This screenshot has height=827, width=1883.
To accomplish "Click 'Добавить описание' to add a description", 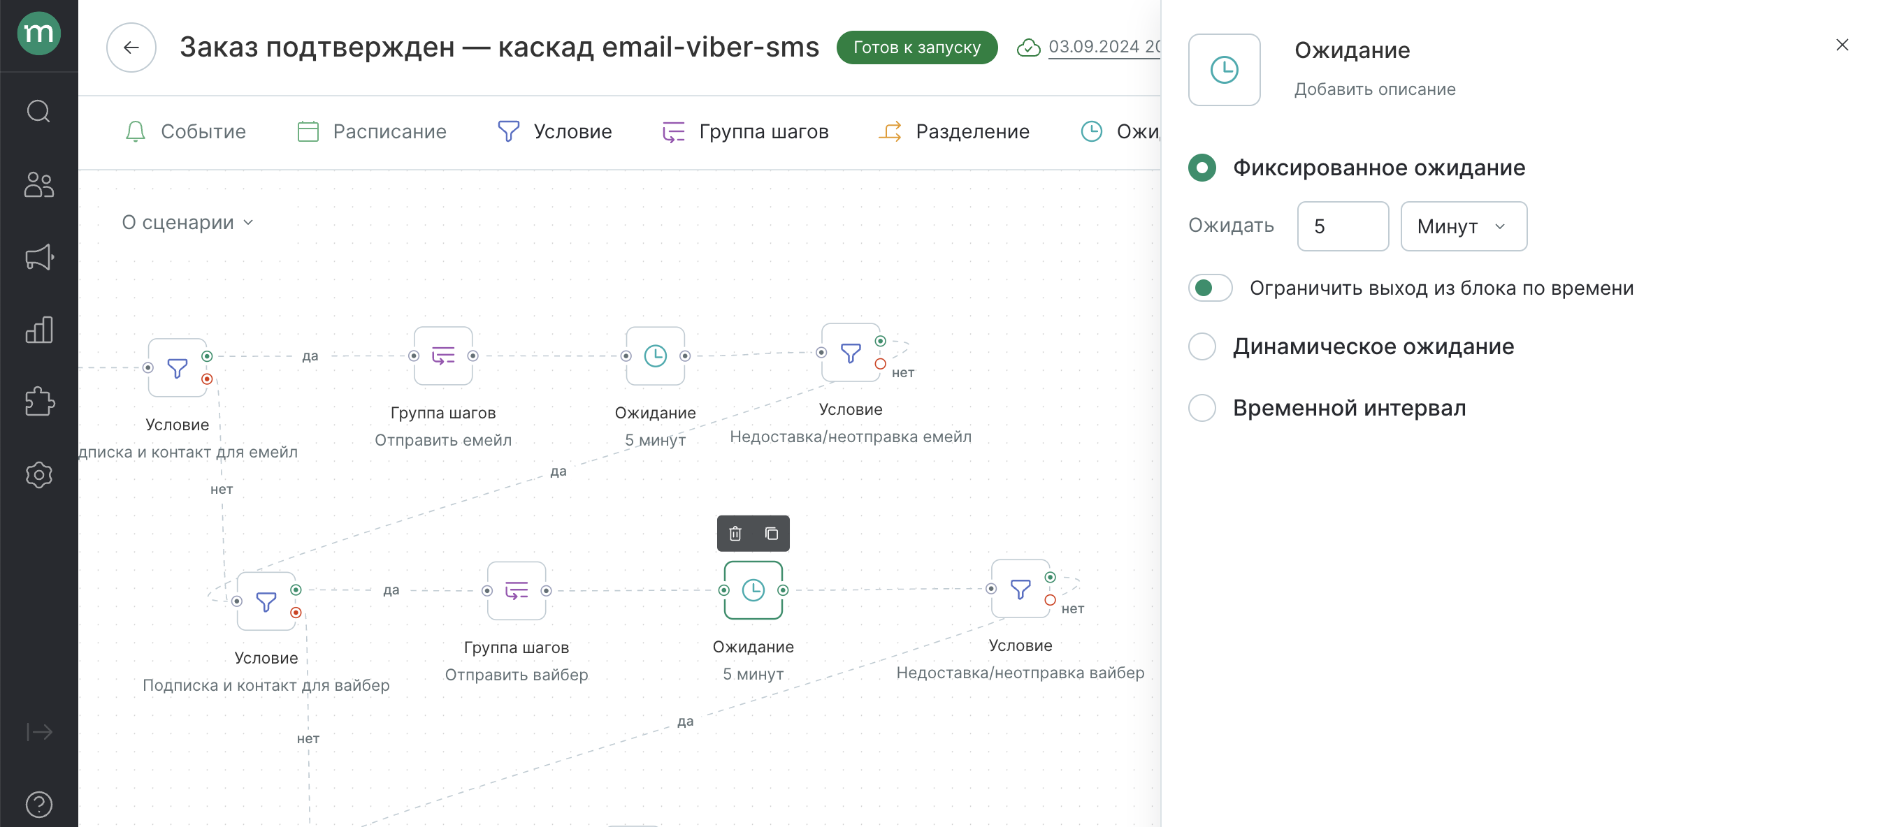I will 1375,89.
